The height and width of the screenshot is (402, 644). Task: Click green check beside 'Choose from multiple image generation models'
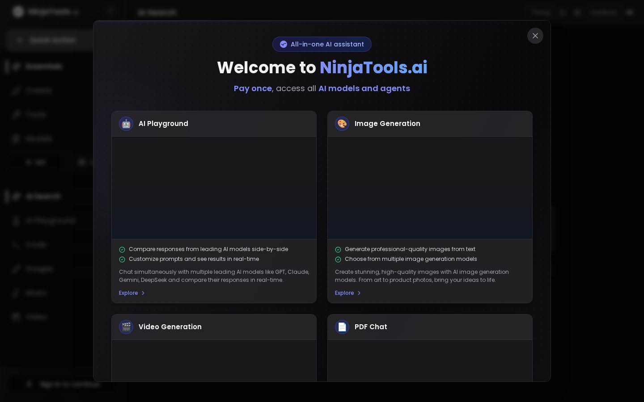(338, 260)
